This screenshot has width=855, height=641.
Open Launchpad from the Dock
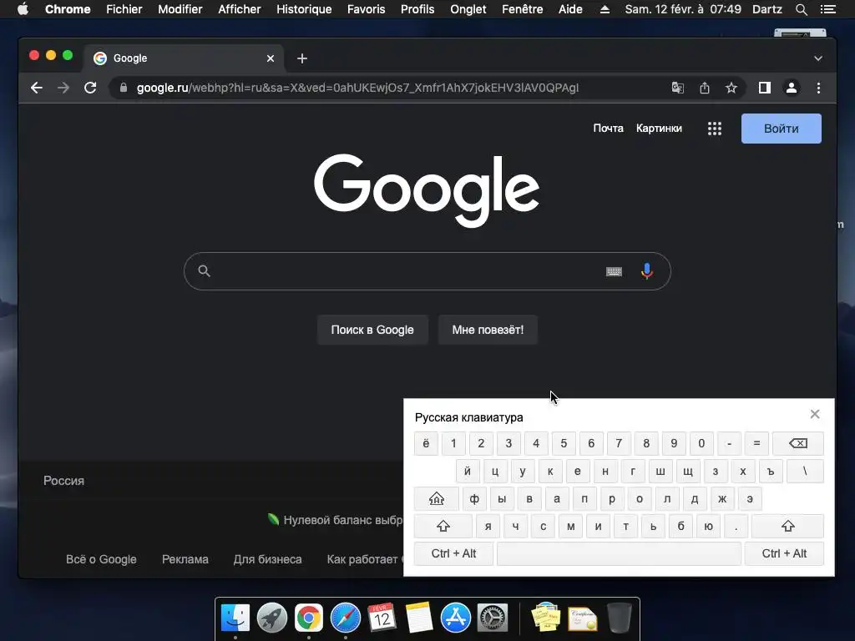272,618
